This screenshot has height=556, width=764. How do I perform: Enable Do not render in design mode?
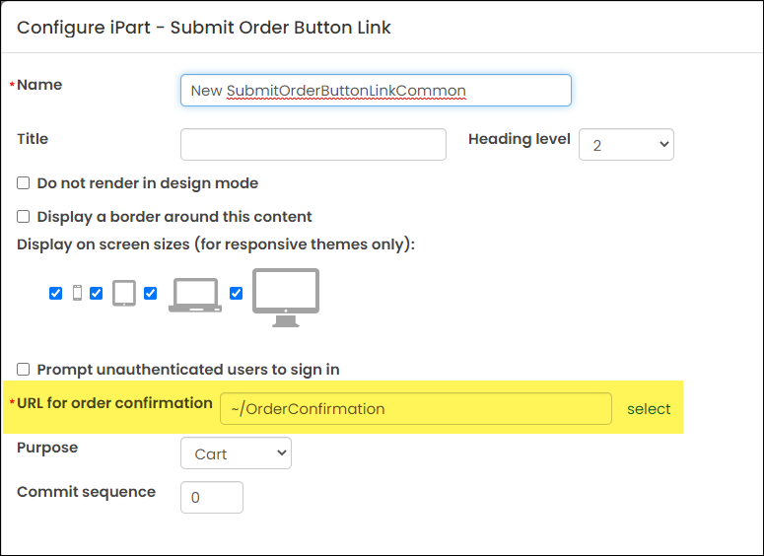pos(23,183)
